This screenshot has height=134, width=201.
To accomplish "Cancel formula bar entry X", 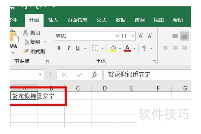I will pos(64,75).
